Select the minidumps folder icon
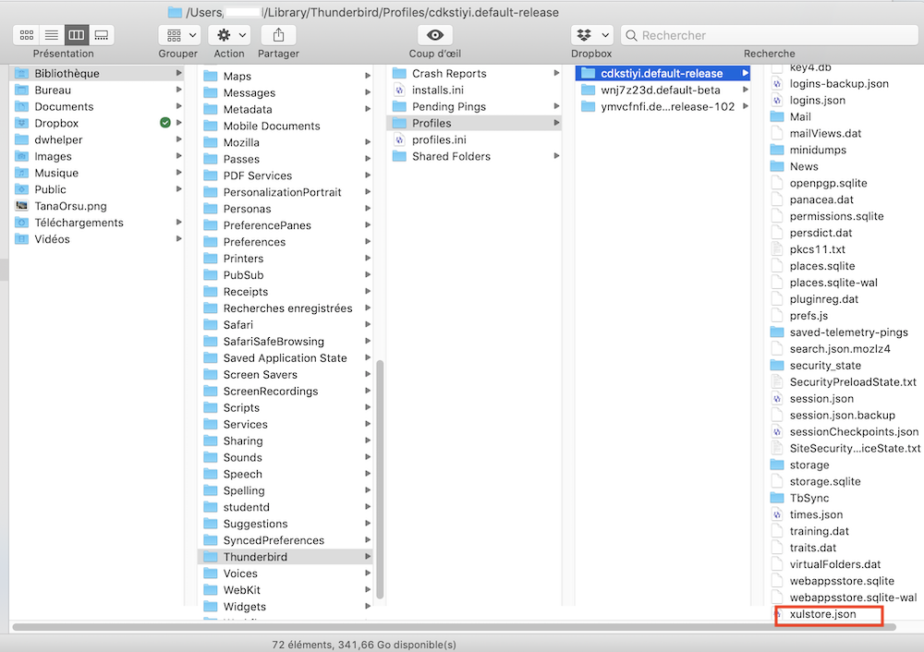The image size is (924, 652). 777,150
